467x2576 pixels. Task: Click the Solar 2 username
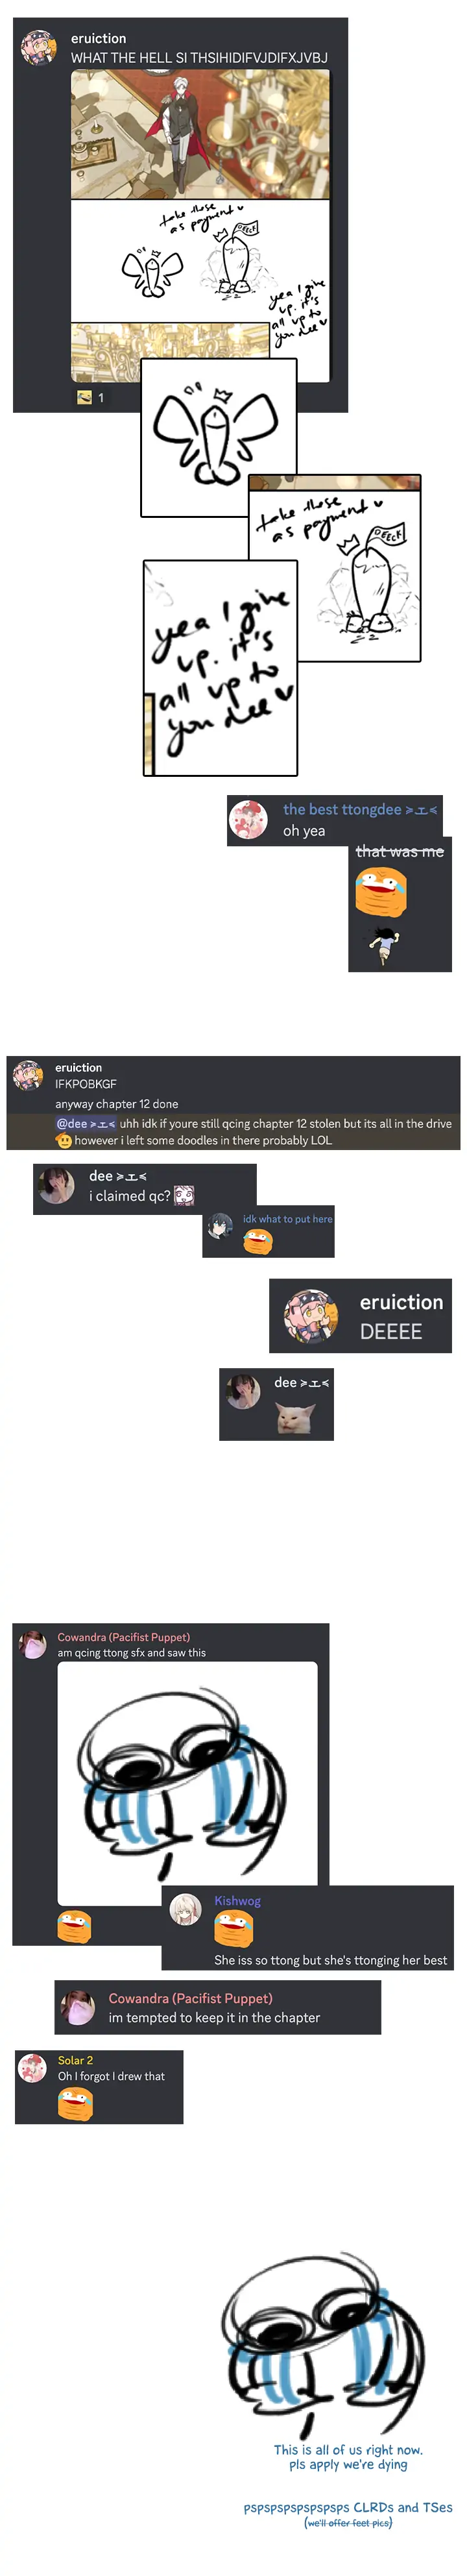(75, 2060)
